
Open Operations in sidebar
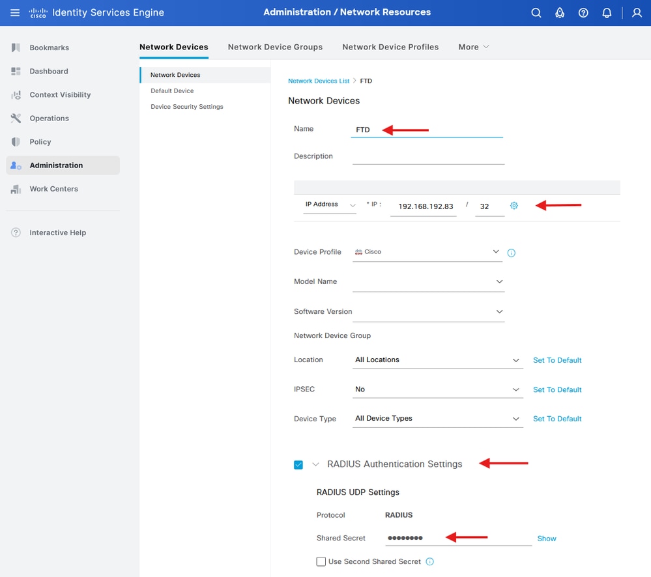click(x=49, y=119)
